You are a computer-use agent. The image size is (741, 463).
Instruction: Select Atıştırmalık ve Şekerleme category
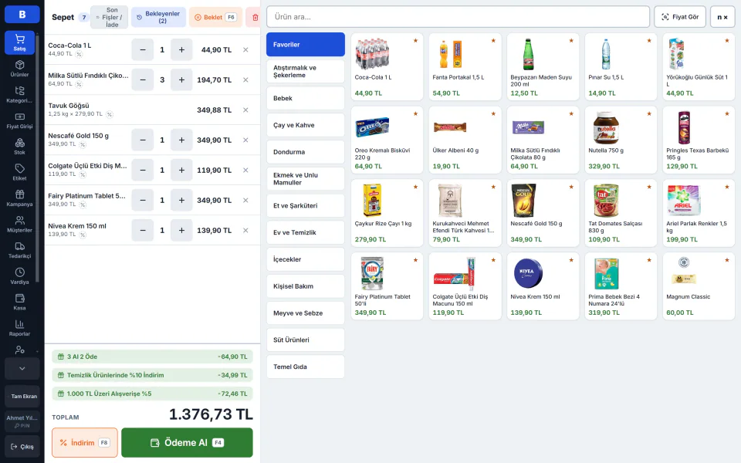point(306,71)
